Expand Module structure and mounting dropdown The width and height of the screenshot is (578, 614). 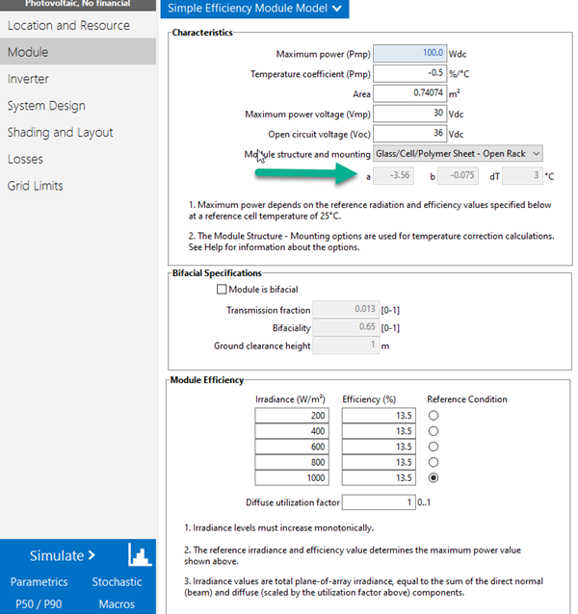tap(458, 153)
